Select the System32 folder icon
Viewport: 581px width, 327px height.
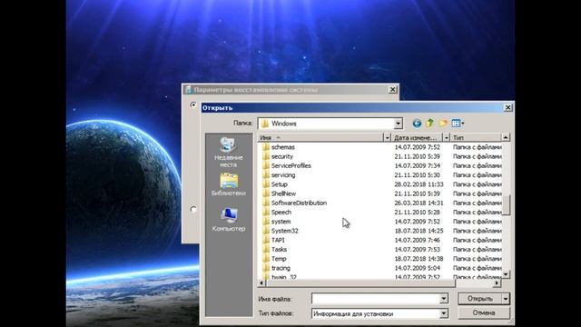265,231
